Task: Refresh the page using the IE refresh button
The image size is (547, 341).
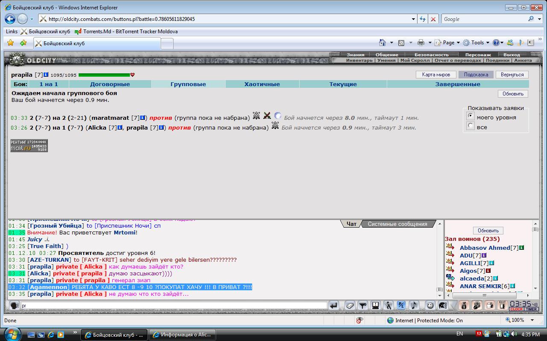Action: point(422,19)
